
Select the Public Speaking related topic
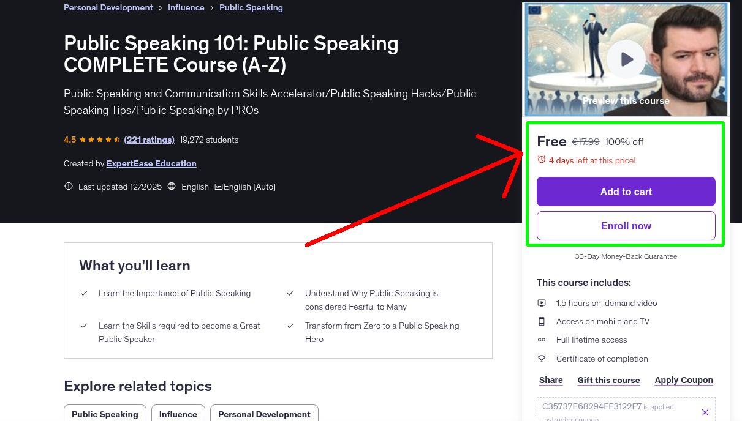105,414
